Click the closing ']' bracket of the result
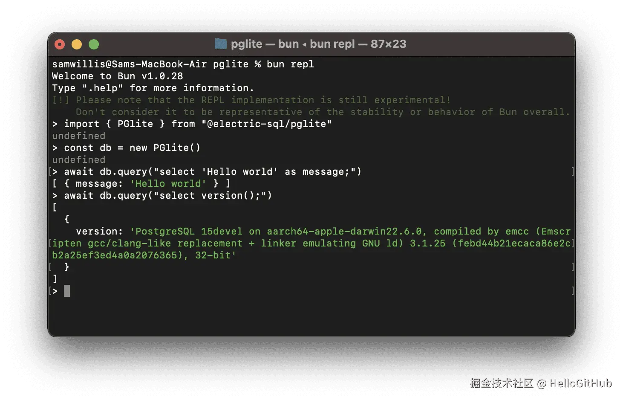This screenshot has width=623, height=400. coord(55,279)
